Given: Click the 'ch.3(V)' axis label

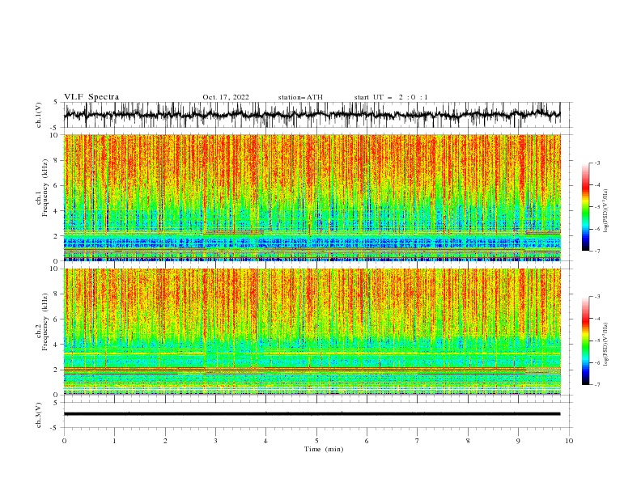Looking at the screenshot, I should 39,415.
